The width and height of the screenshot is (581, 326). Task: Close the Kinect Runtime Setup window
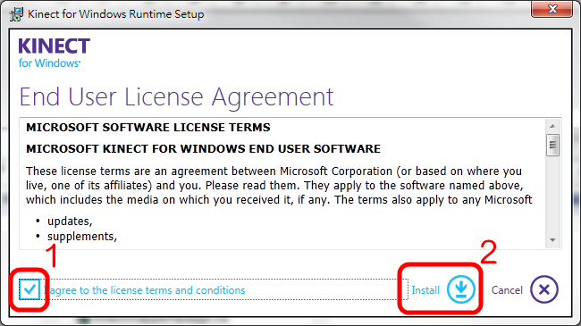[552, 9]
